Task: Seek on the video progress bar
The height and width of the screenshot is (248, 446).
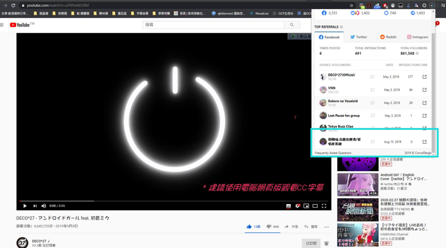Action: [174, 201]
